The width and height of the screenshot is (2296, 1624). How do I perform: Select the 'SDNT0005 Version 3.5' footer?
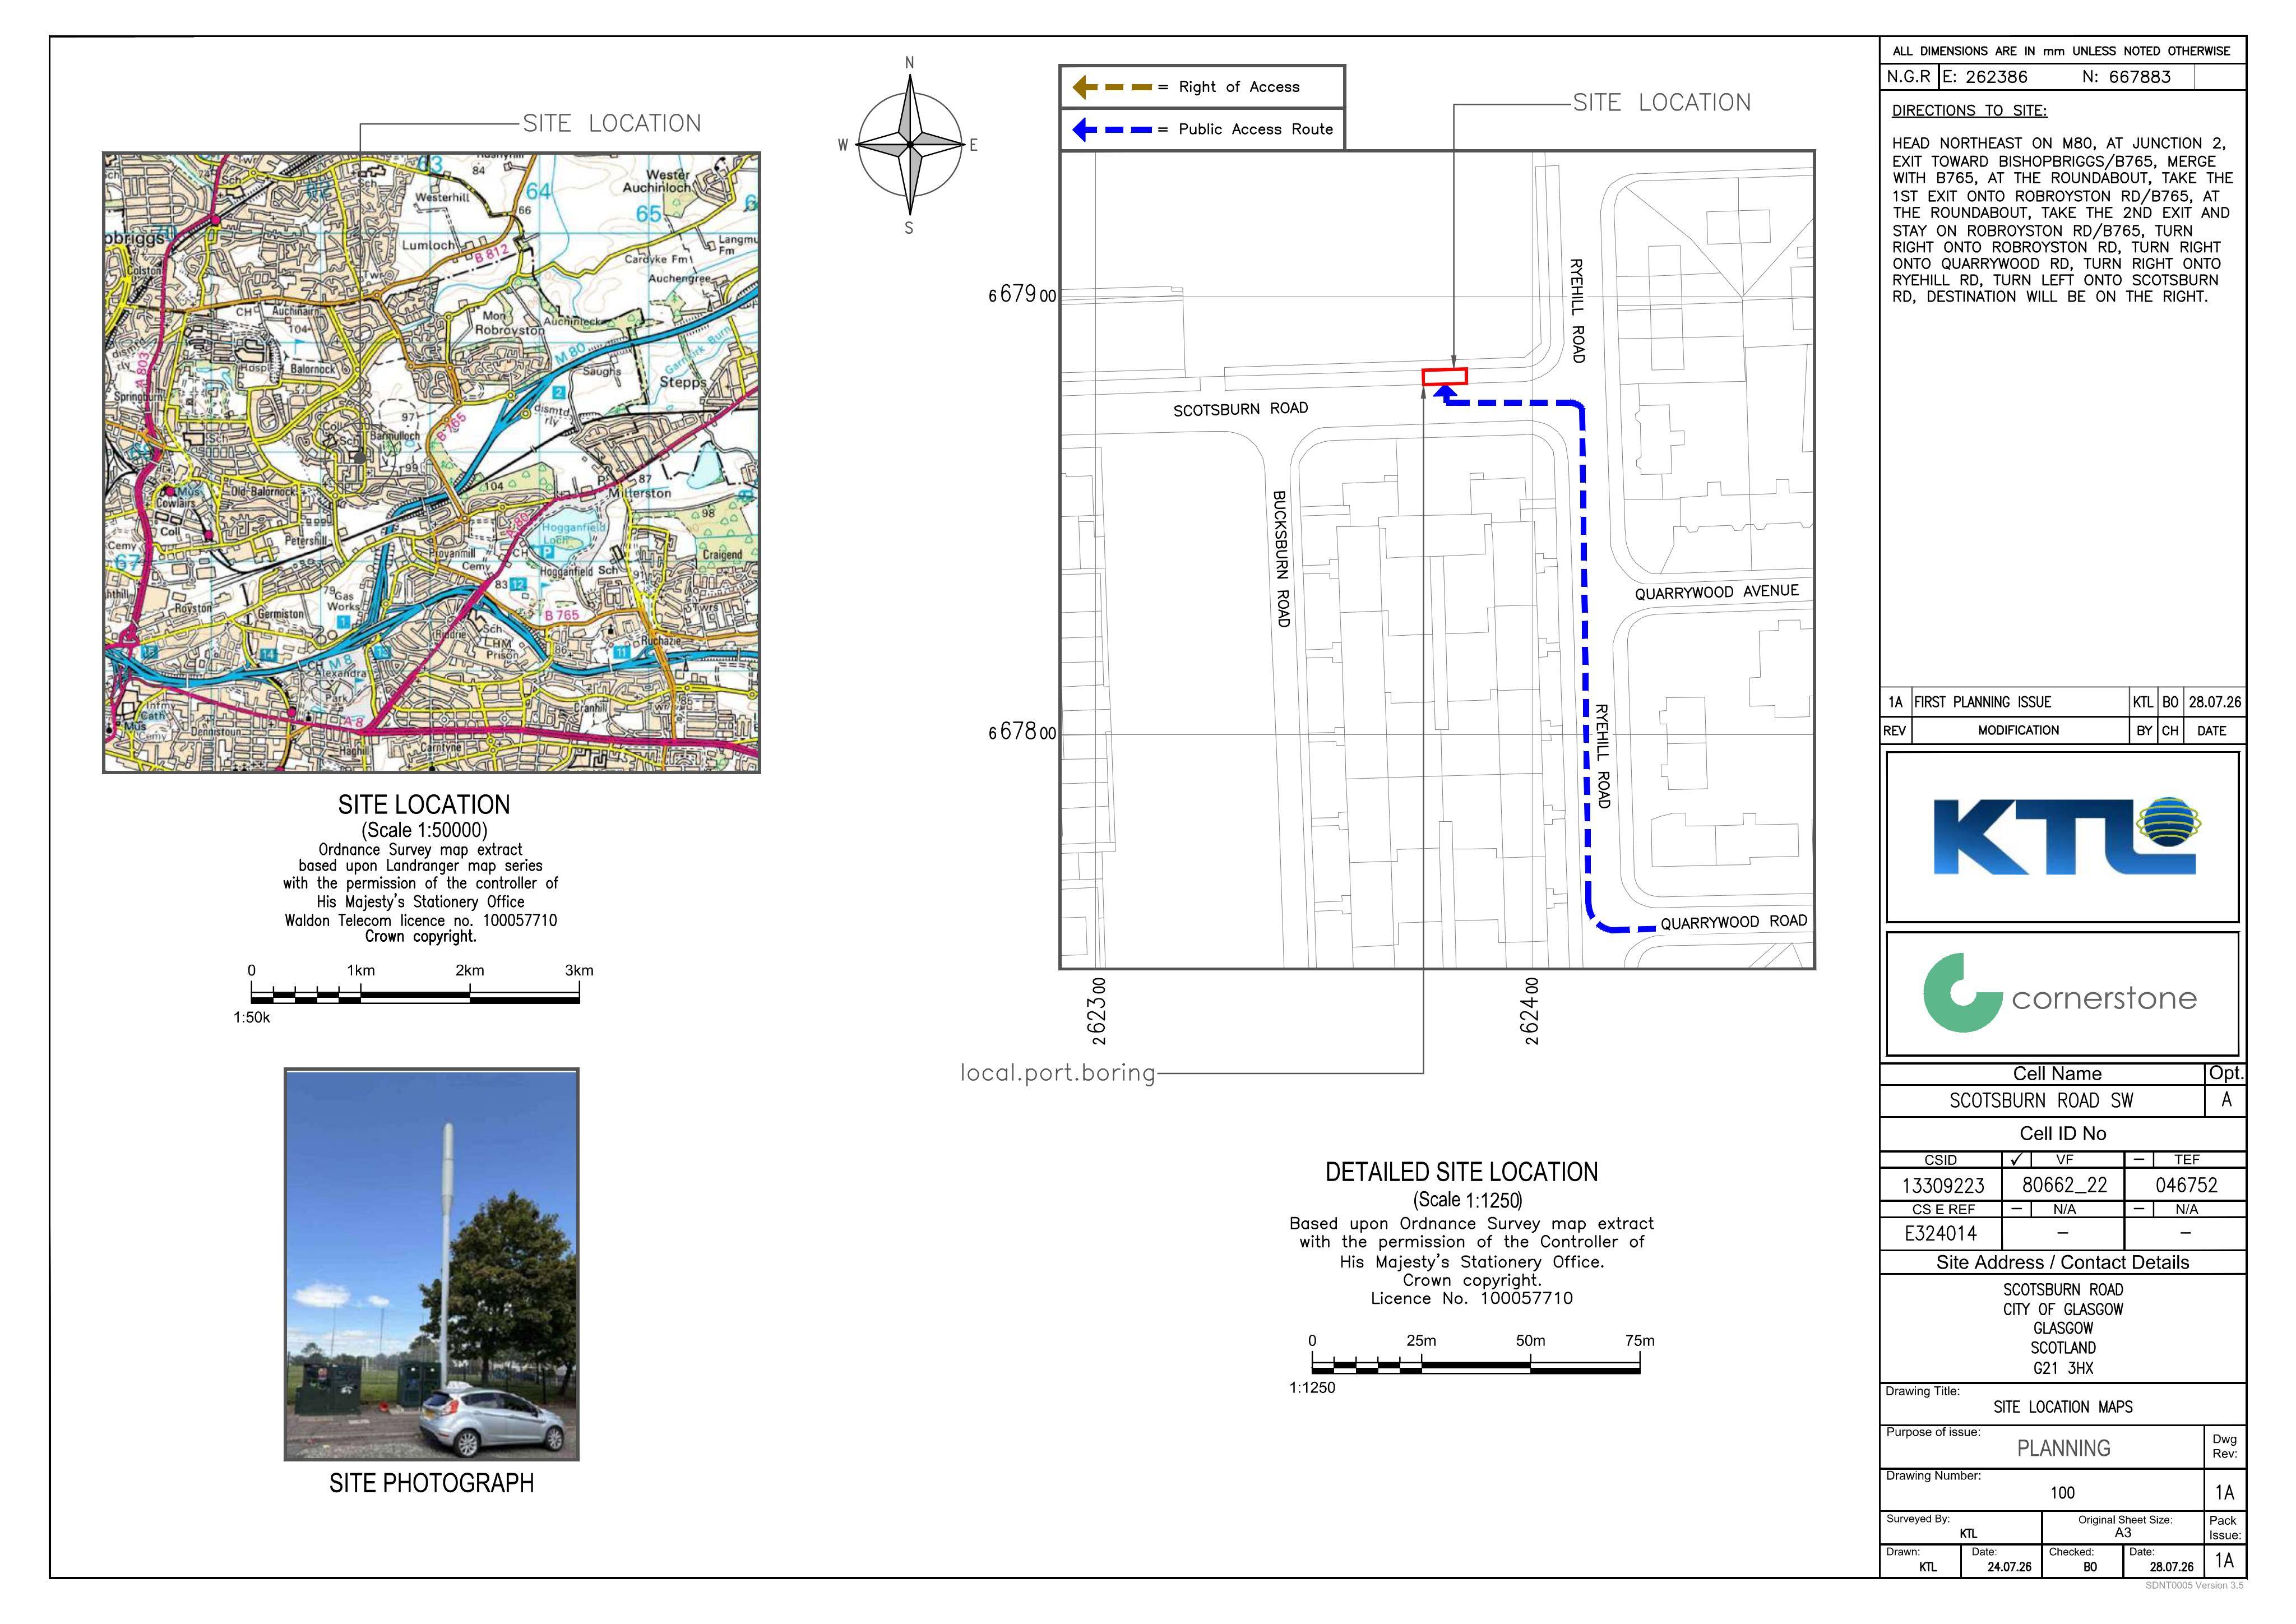coord(2194,1585)
